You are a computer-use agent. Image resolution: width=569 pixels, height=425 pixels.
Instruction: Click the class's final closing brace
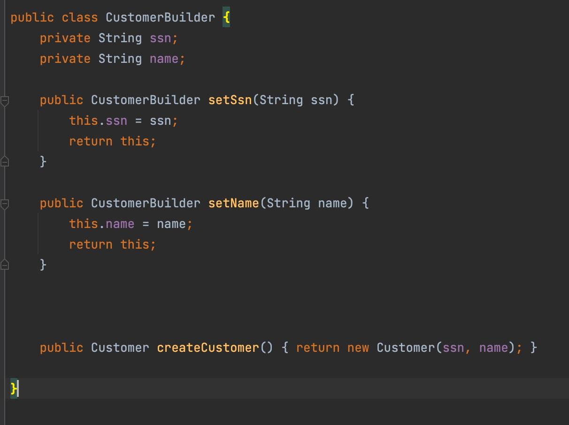(x=14, y=388)
